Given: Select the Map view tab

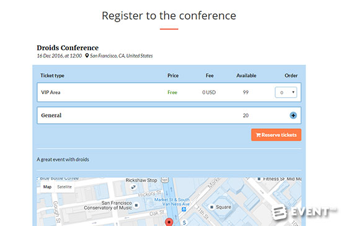Looking at the screenshot, I should coord(47,187).
